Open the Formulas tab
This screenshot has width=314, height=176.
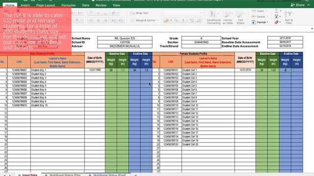[69, 5]
